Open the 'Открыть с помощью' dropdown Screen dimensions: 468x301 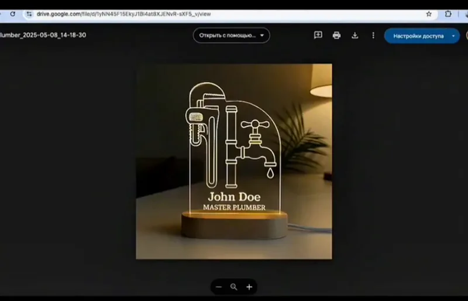coord(231,35)
